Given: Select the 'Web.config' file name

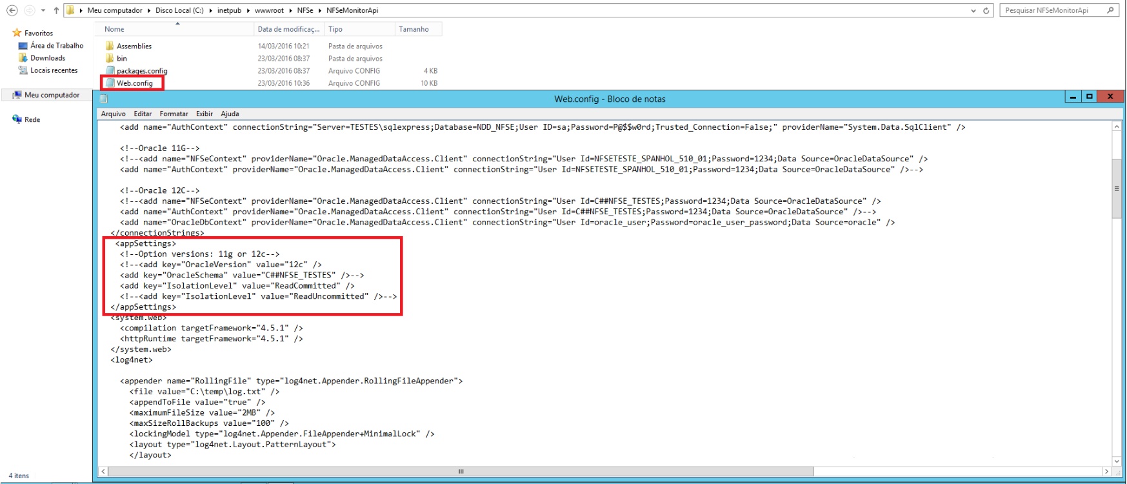Looking at the screenshot, I should (x=135, y=83).
